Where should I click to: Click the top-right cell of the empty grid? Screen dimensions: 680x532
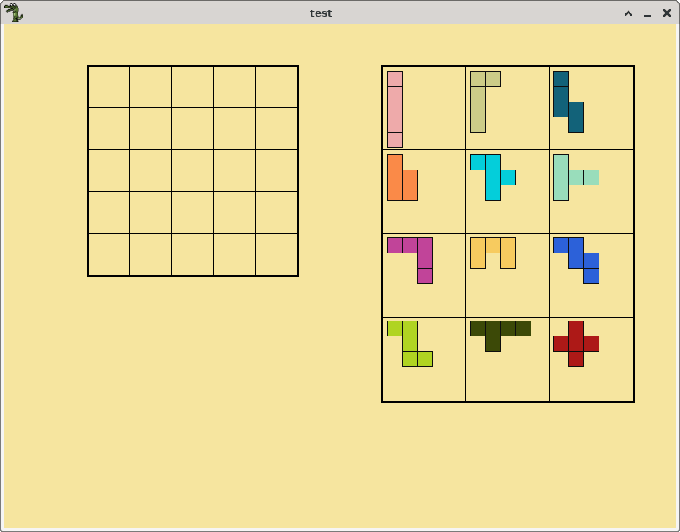(x=277, y=87)
